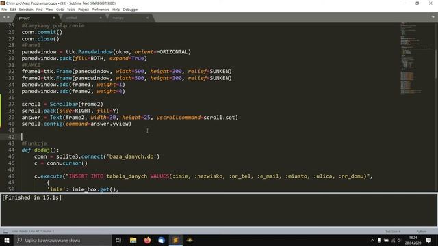This screenshot has height=246, width=438.
Task: Open the Windows Start menu
Action: [x=7, y=240]
